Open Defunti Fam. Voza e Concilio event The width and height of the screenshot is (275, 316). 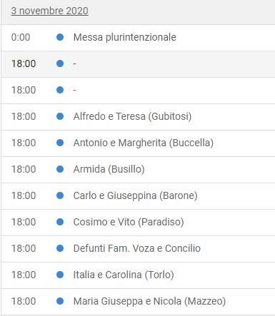pos(137,248)
